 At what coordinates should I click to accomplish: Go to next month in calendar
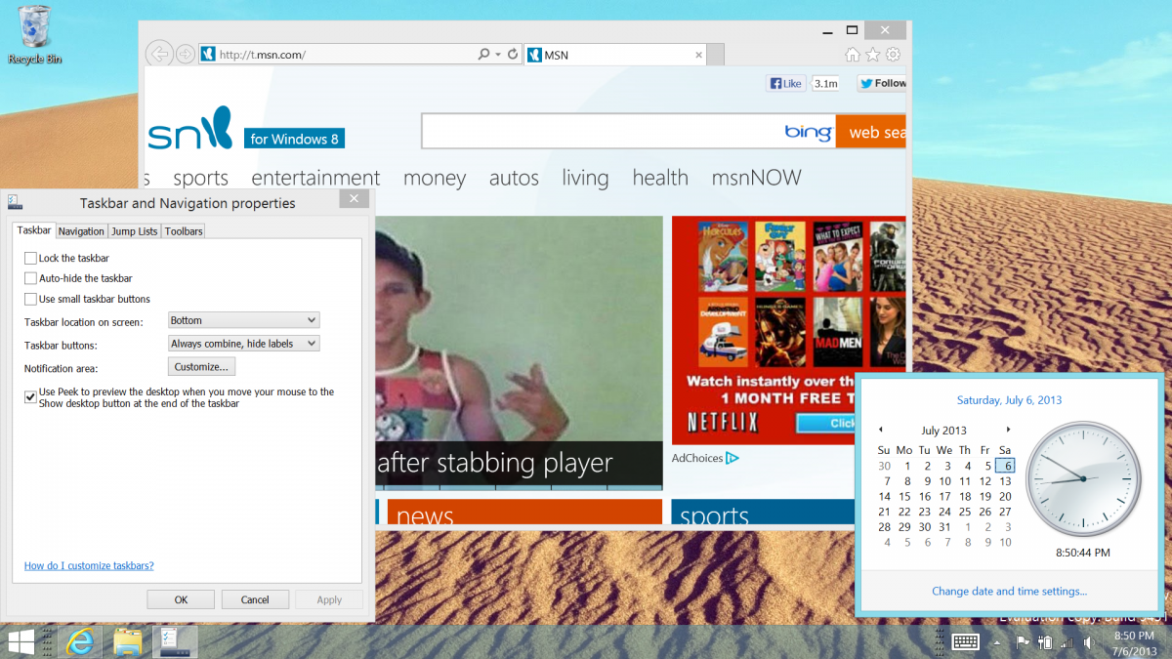1009,430
